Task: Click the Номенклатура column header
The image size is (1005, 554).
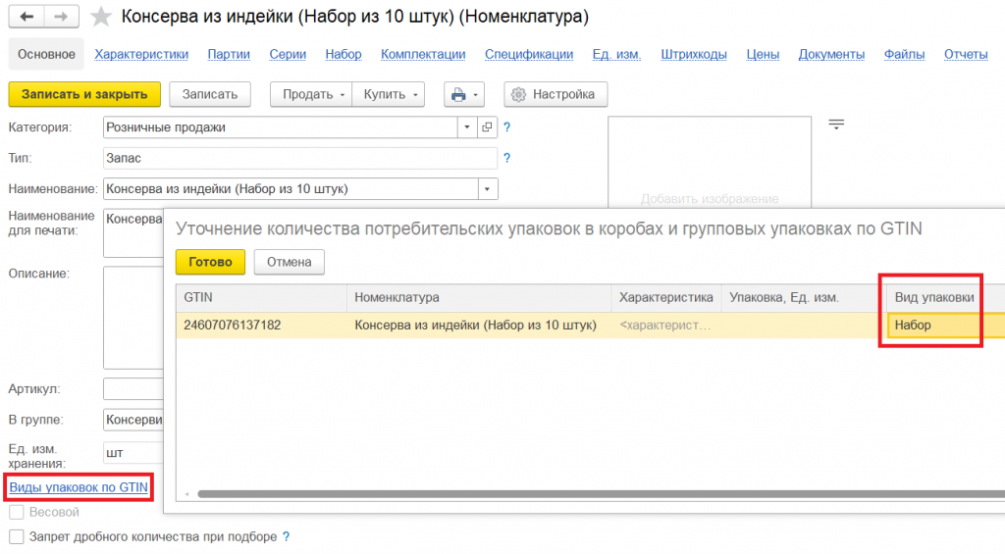Action: [479, 298]
